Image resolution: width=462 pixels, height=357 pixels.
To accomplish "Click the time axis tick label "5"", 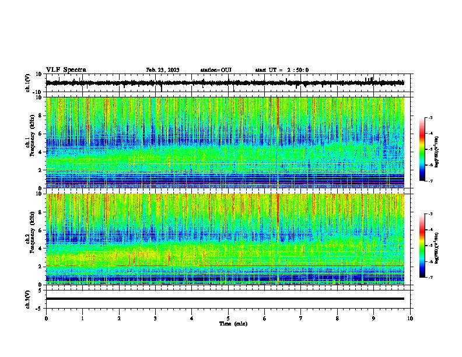I will click(x=228, y=318).
